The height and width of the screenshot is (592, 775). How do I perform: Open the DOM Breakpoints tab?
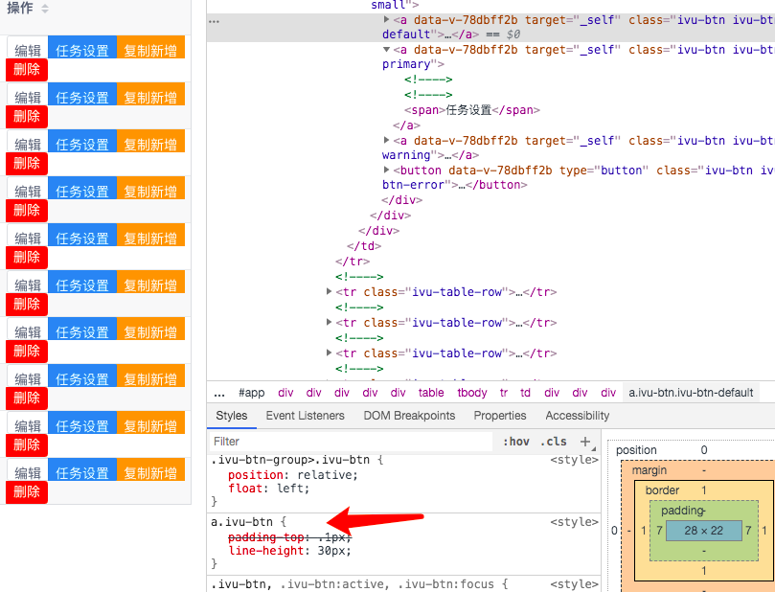409,416
